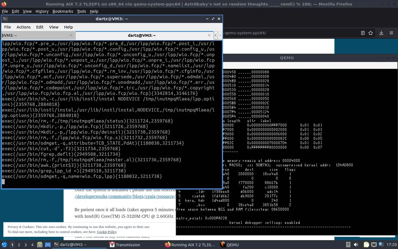Open Firefox Edit menu

pyautogui.click(x=15, y=11)
